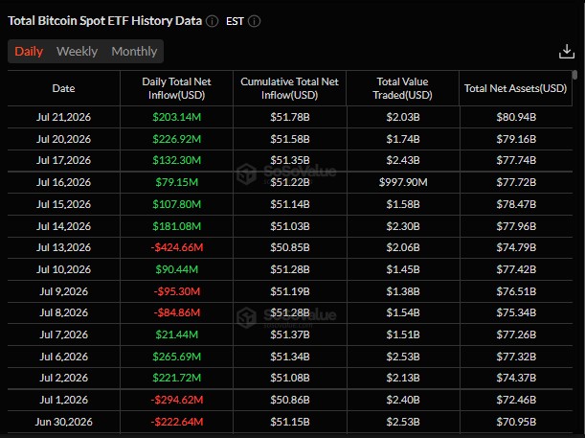Click the $21.44M inflow value
This screenshot has height=438, width=585.
pyautogui.click(x=177, y=334)
